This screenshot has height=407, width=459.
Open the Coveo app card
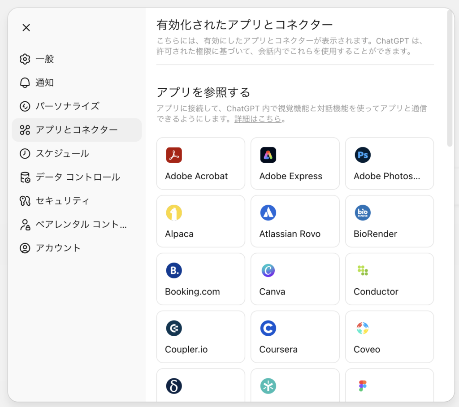[389, 337]
